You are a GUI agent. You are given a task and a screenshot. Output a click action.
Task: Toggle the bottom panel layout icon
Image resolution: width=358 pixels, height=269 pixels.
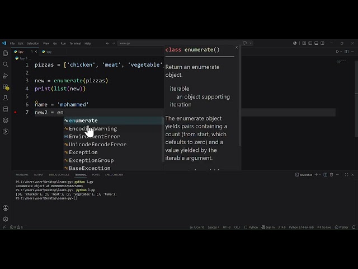[316, 43]
